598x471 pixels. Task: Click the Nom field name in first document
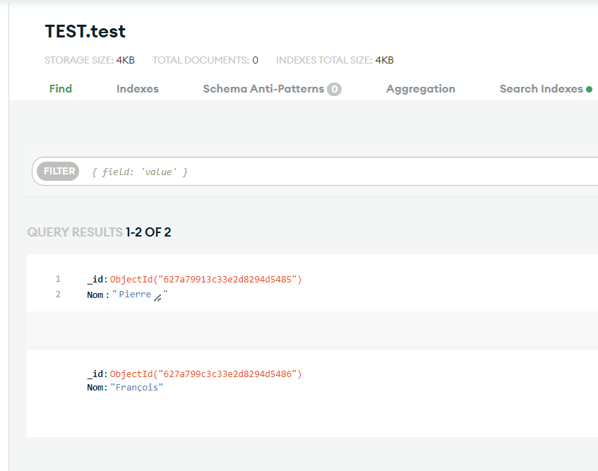pyautogui.click(x=95, y=294)
